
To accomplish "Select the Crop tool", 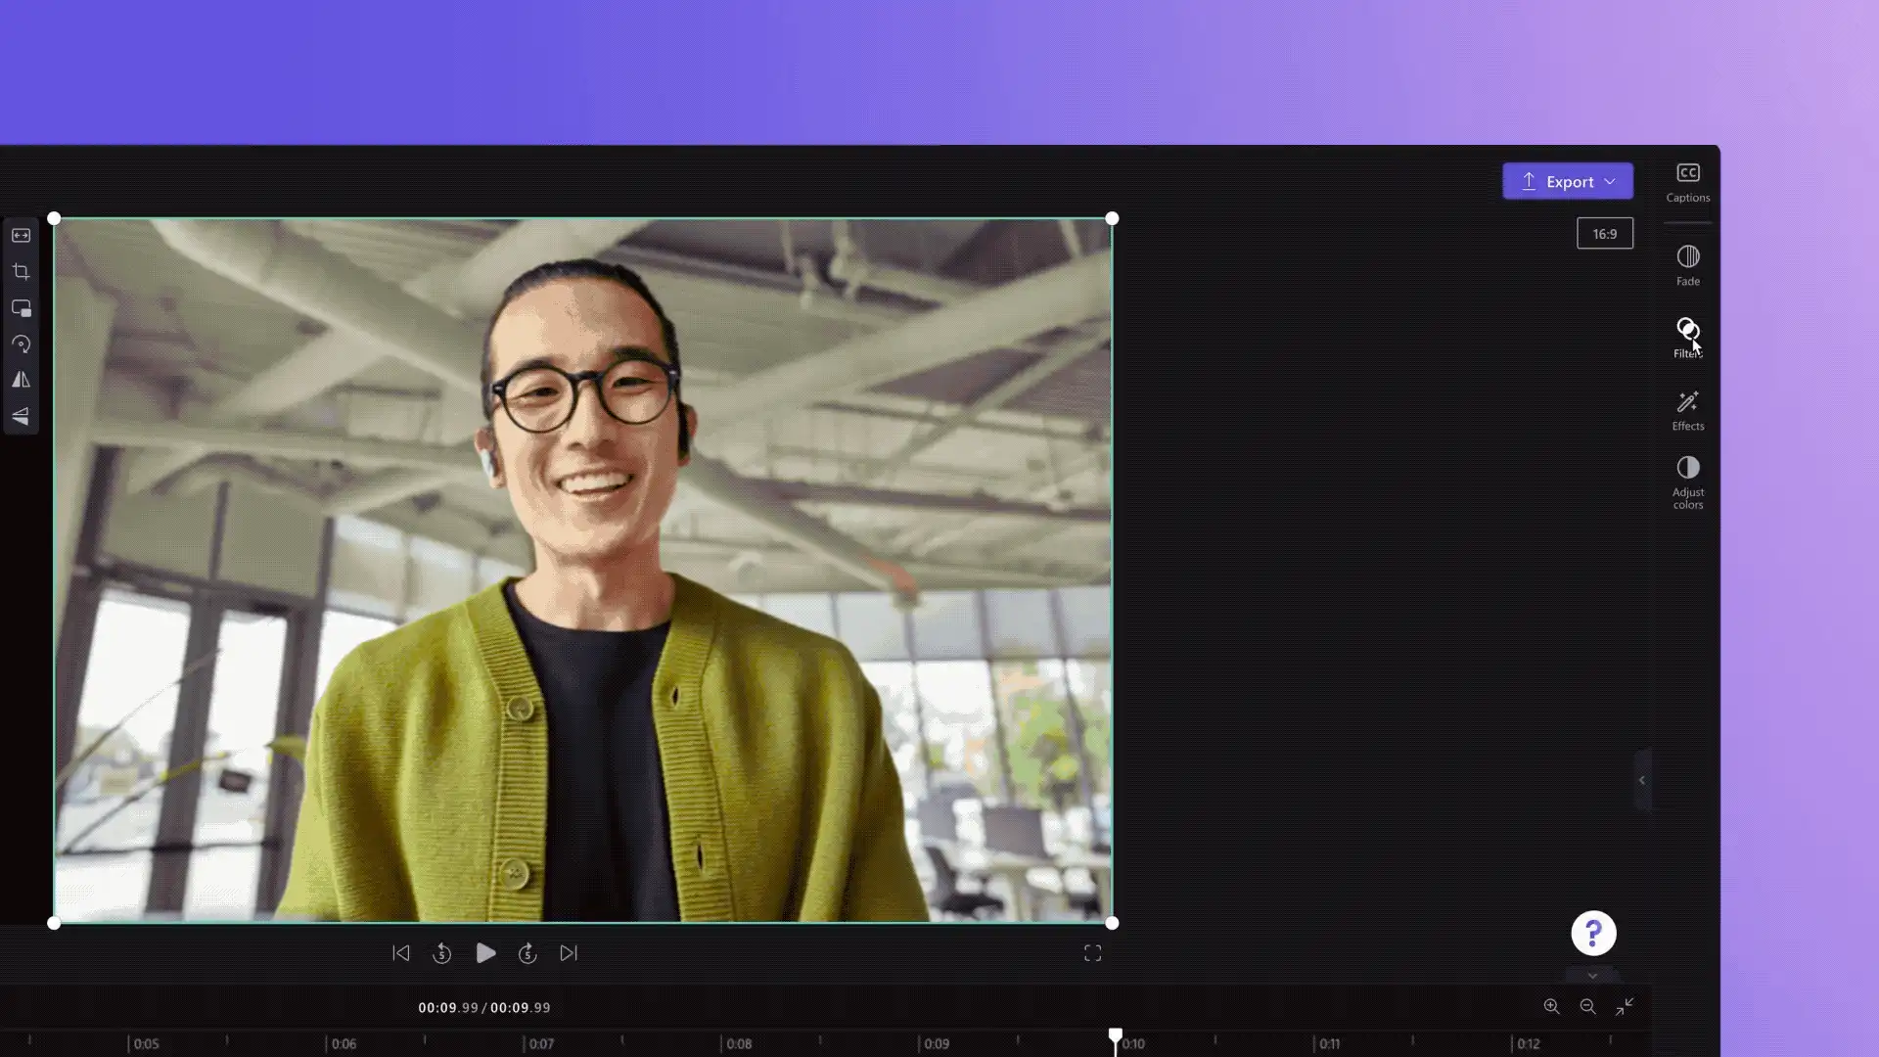I will point(21,272).
